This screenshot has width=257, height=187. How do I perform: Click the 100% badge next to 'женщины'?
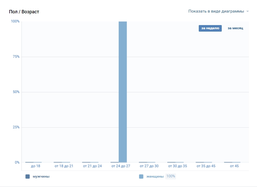point(171,176)
